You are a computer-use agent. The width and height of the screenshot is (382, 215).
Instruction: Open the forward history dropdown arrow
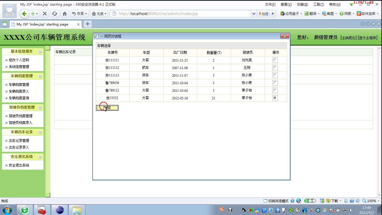pyautogui.click(x=37, y=14)
